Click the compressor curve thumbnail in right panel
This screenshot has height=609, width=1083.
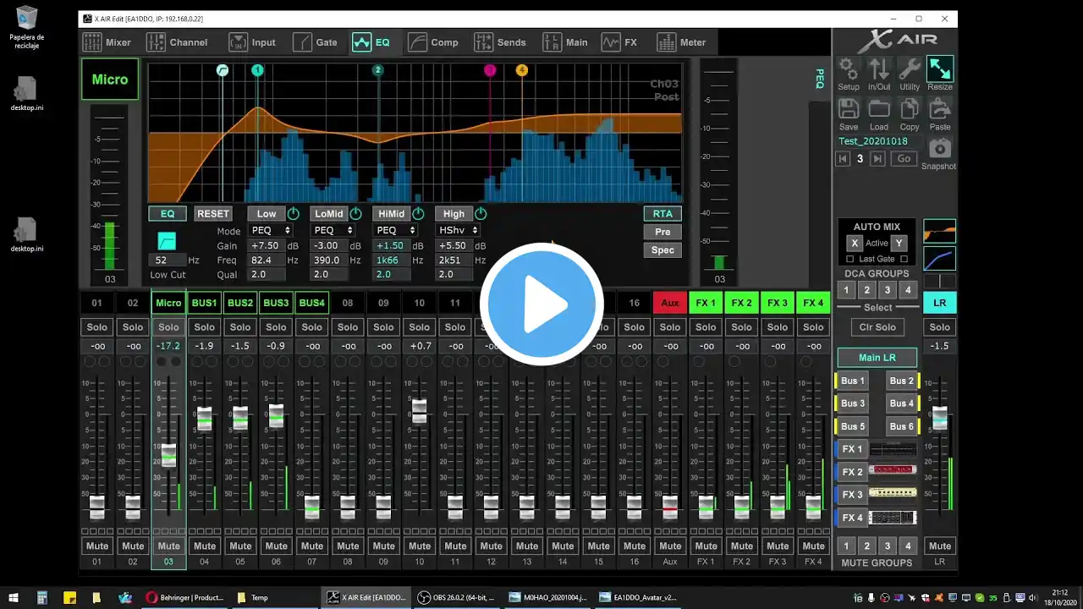pyautogui.click(x=940, y=259)
